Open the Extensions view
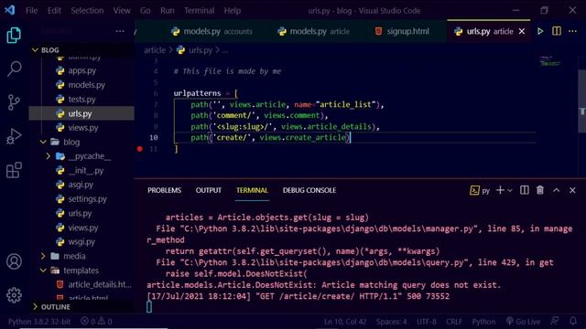586x329 pixels. coord(14,170)
